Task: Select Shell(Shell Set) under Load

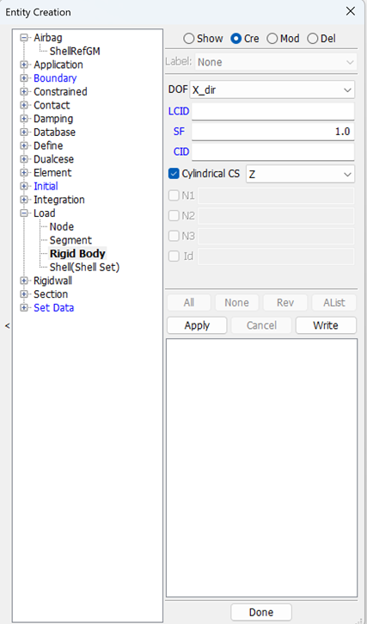Action: point(84,268)
